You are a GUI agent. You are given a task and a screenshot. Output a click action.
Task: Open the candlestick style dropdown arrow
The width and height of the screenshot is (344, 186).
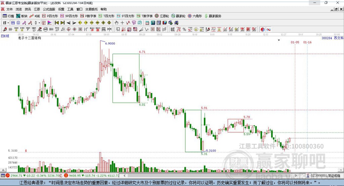tap(39, 23)
